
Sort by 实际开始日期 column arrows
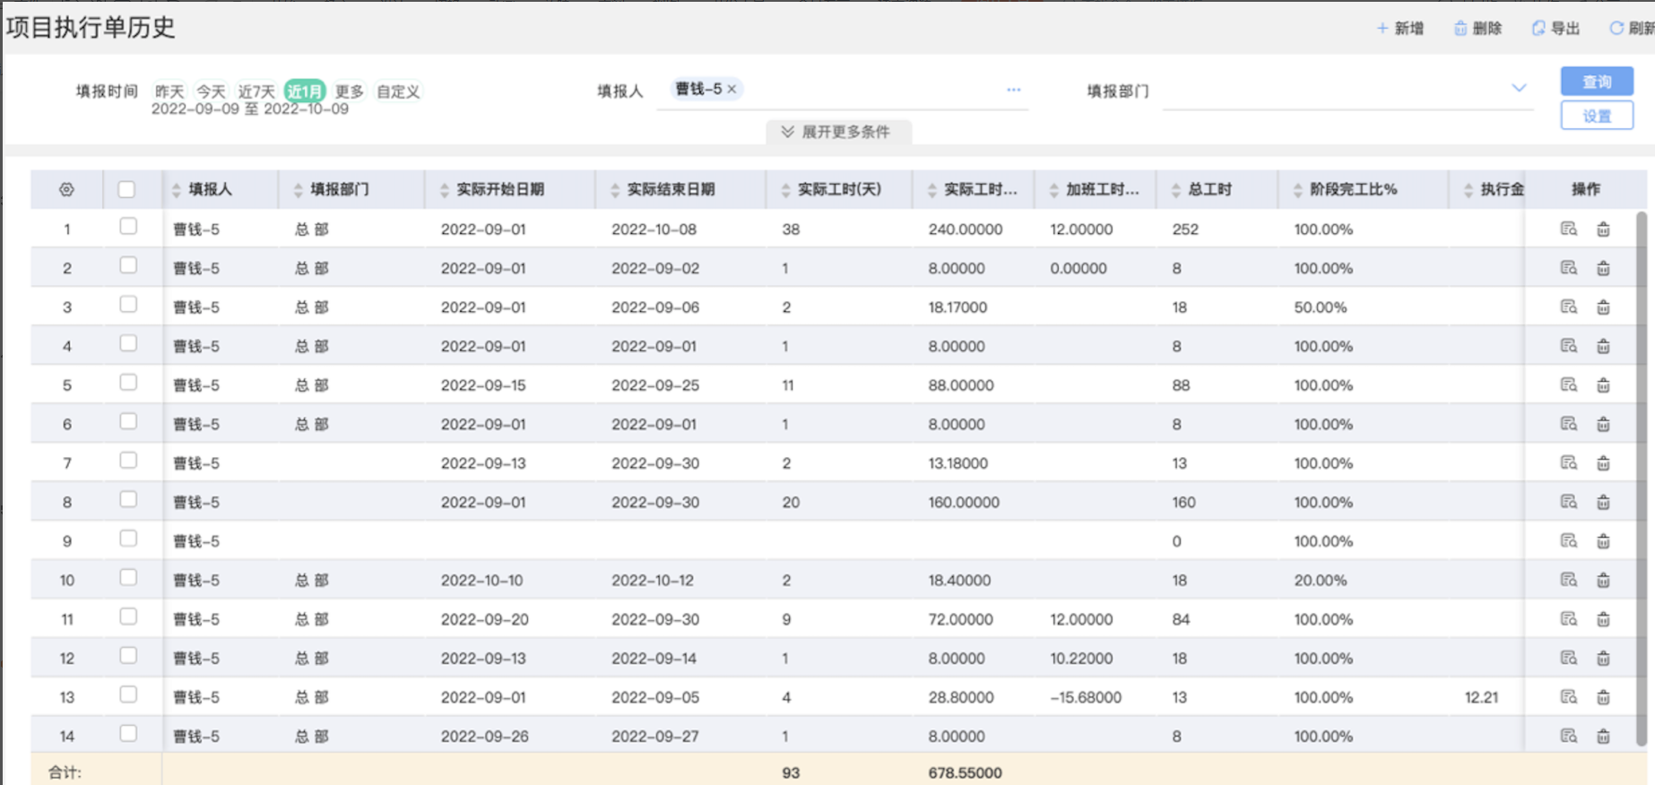[445, 190]
